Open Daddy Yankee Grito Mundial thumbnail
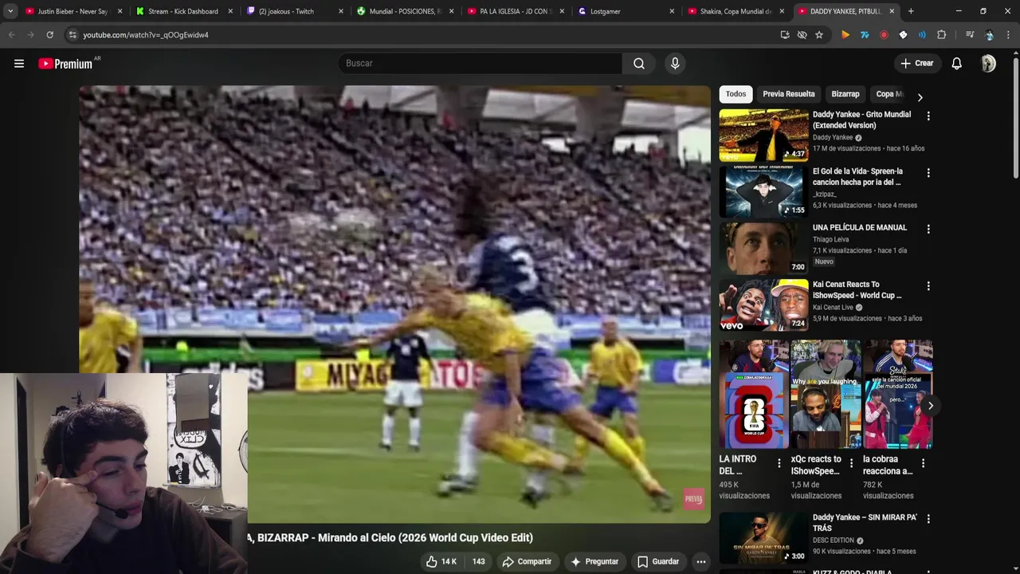 pyautogui.click(x=763, y=136)
